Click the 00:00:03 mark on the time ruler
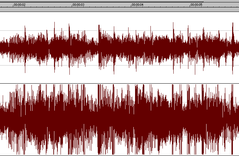The width and height of the screenshot is (239, 156). (78, 5)
